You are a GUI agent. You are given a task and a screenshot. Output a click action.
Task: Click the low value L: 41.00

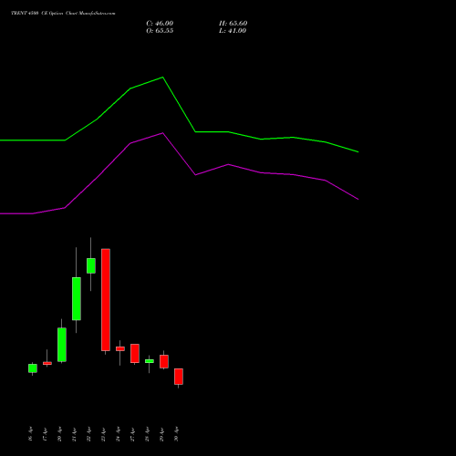tap(233, 31)
